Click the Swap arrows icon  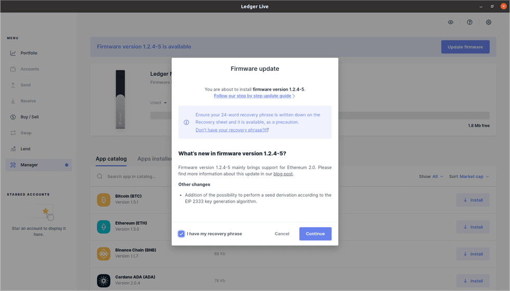click(13, 133)
